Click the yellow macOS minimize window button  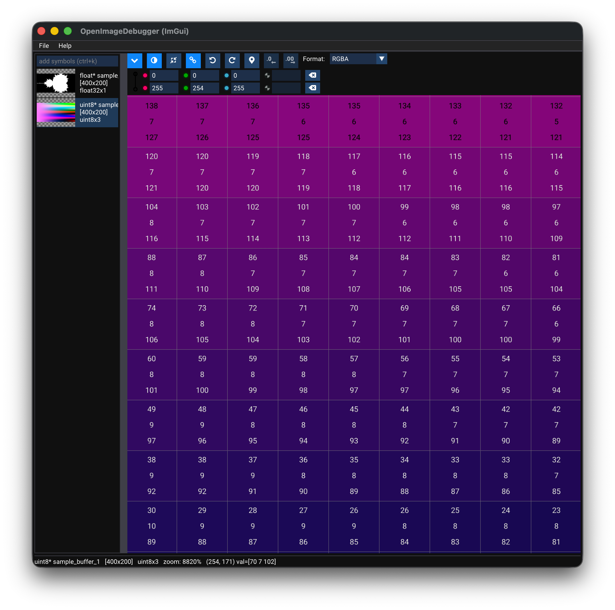55,31
